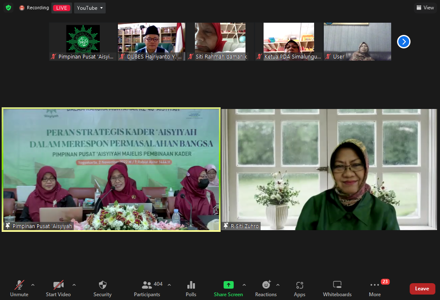This screenshot has width=440, height=300.
Task: Open the Polls icon
Action: [x=191, y=289]
